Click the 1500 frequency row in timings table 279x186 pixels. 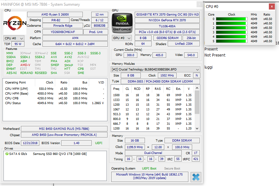152,95
